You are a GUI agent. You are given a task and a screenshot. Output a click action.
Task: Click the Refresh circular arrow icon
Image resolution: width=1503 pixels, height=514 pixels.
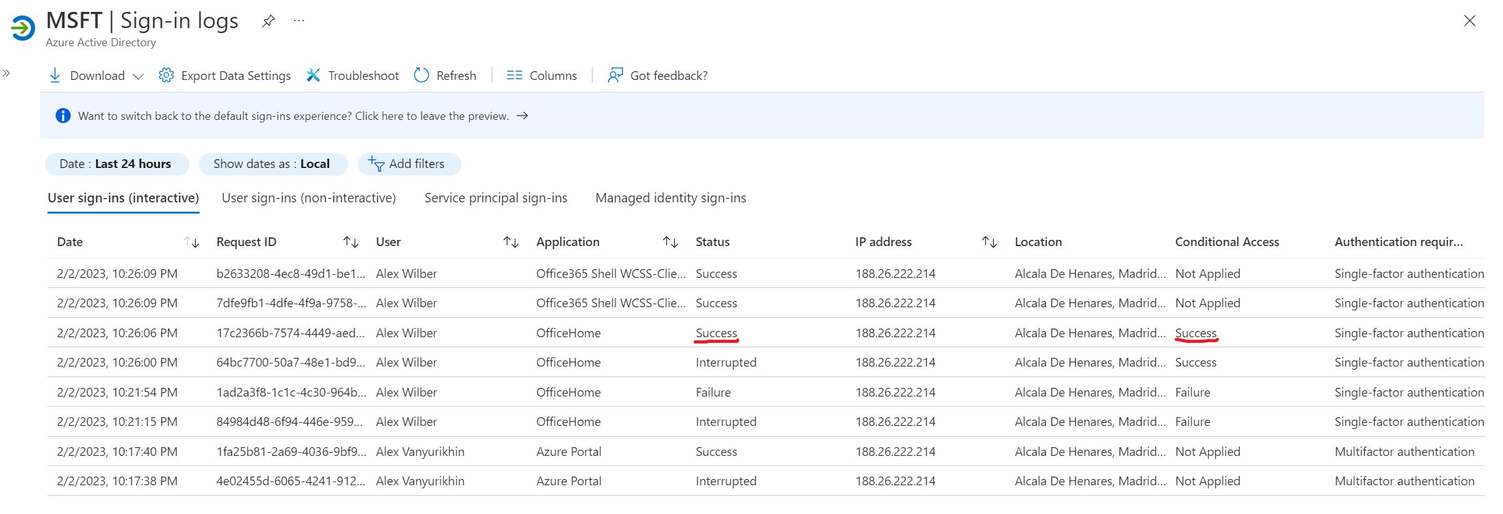pos(422,76)
